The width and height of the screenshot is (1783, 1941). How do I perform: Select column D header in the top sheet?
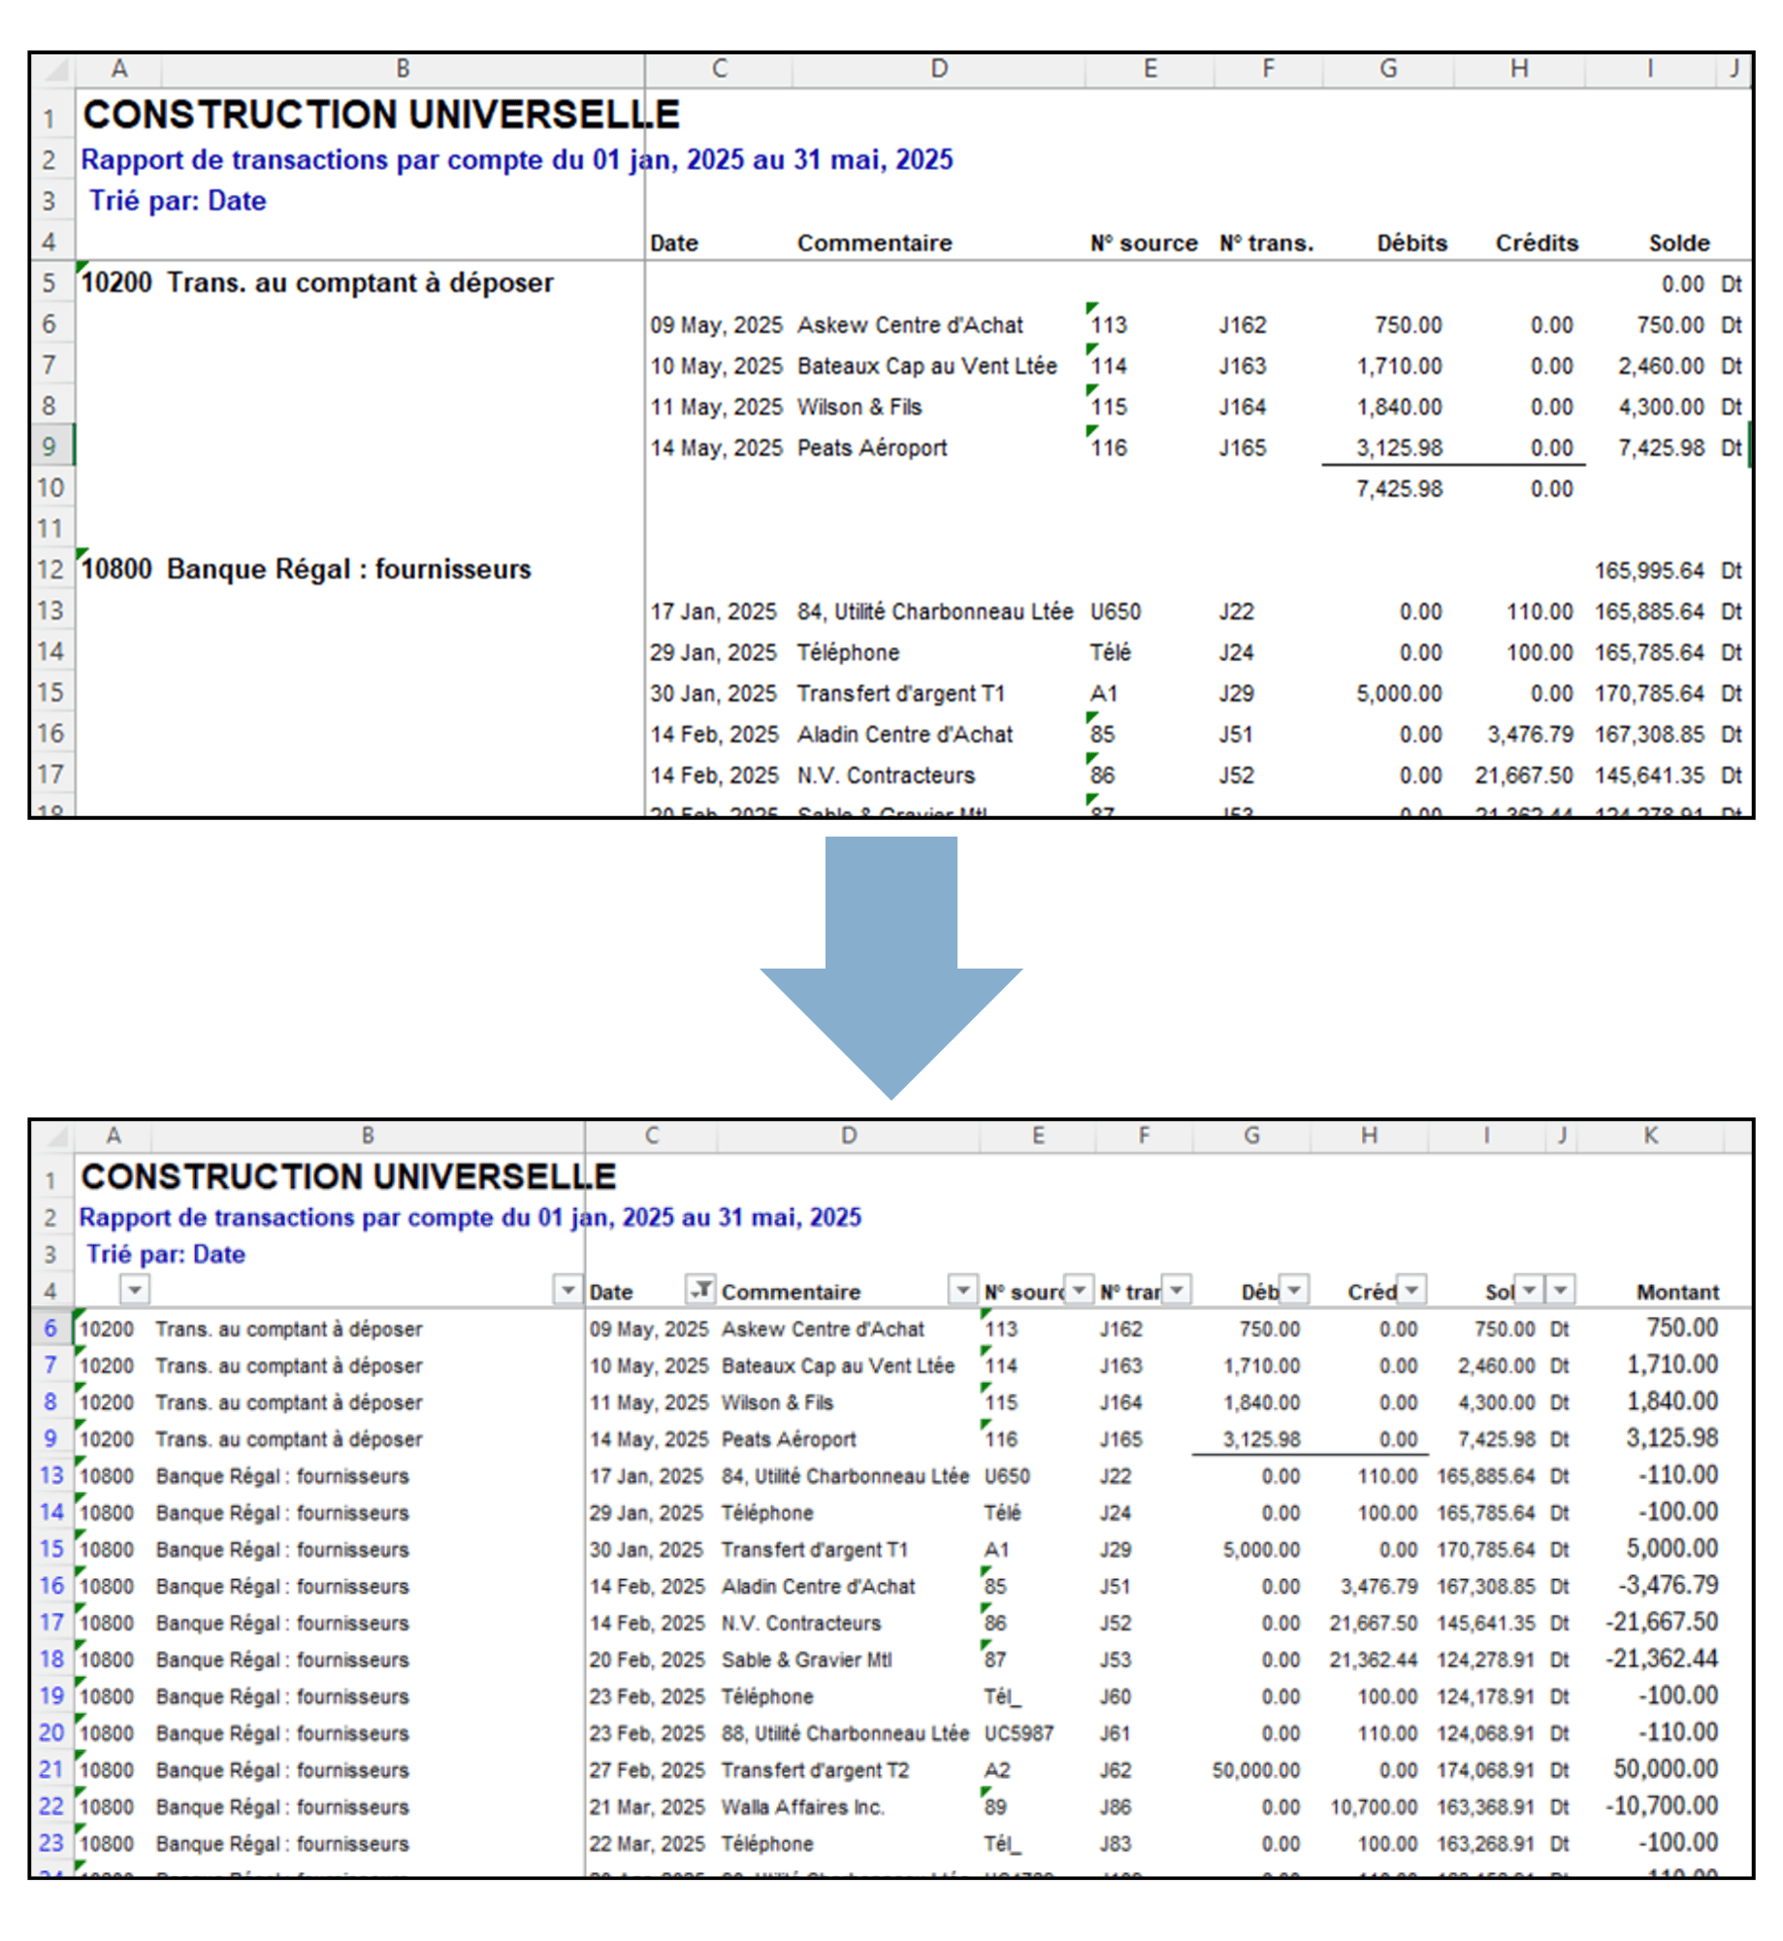click(x=938, y=69)
